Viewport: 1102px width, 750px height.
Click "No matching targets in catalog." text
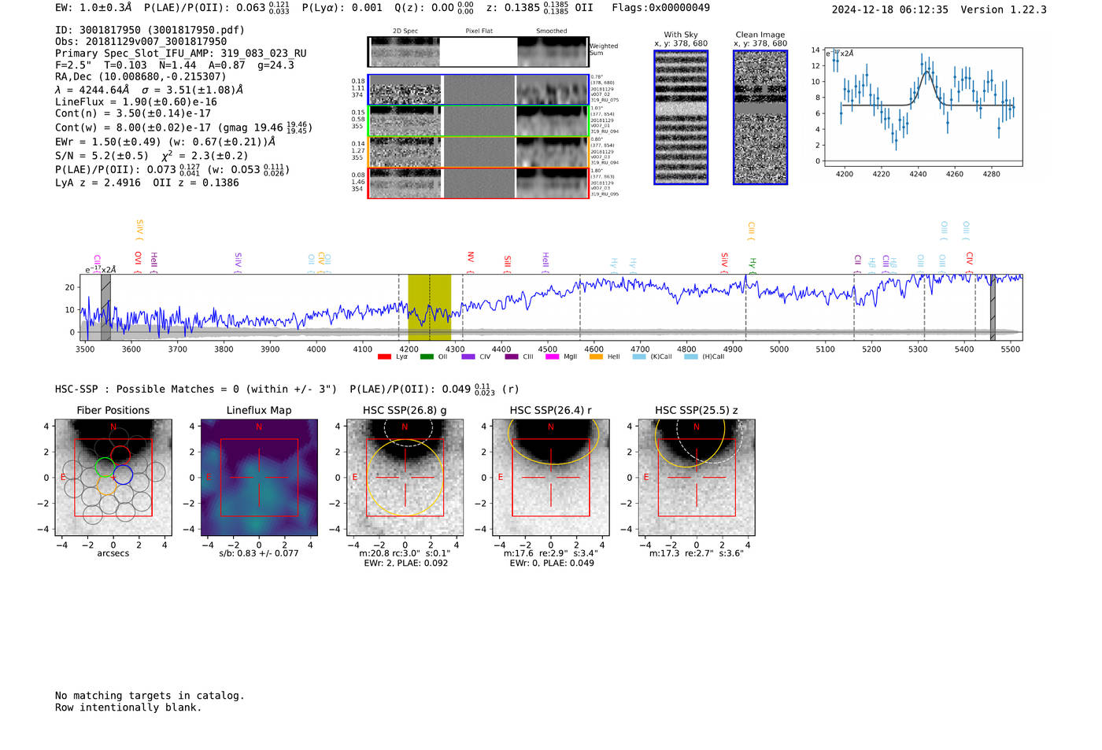[150, 696]
